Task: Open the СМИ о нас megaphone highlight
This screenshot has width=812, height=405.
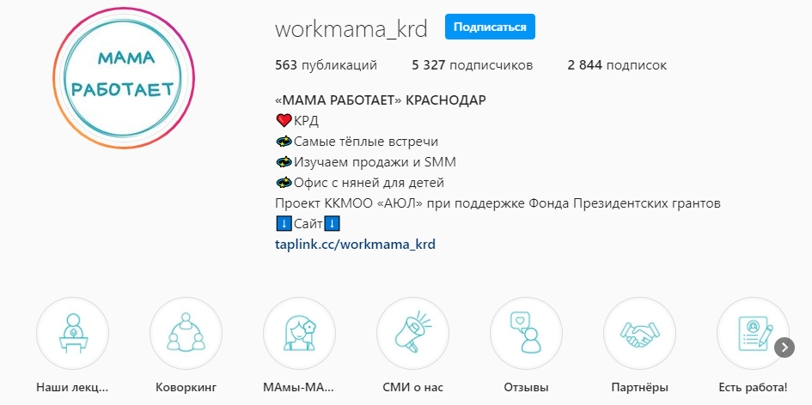Action: pos(412,334)
